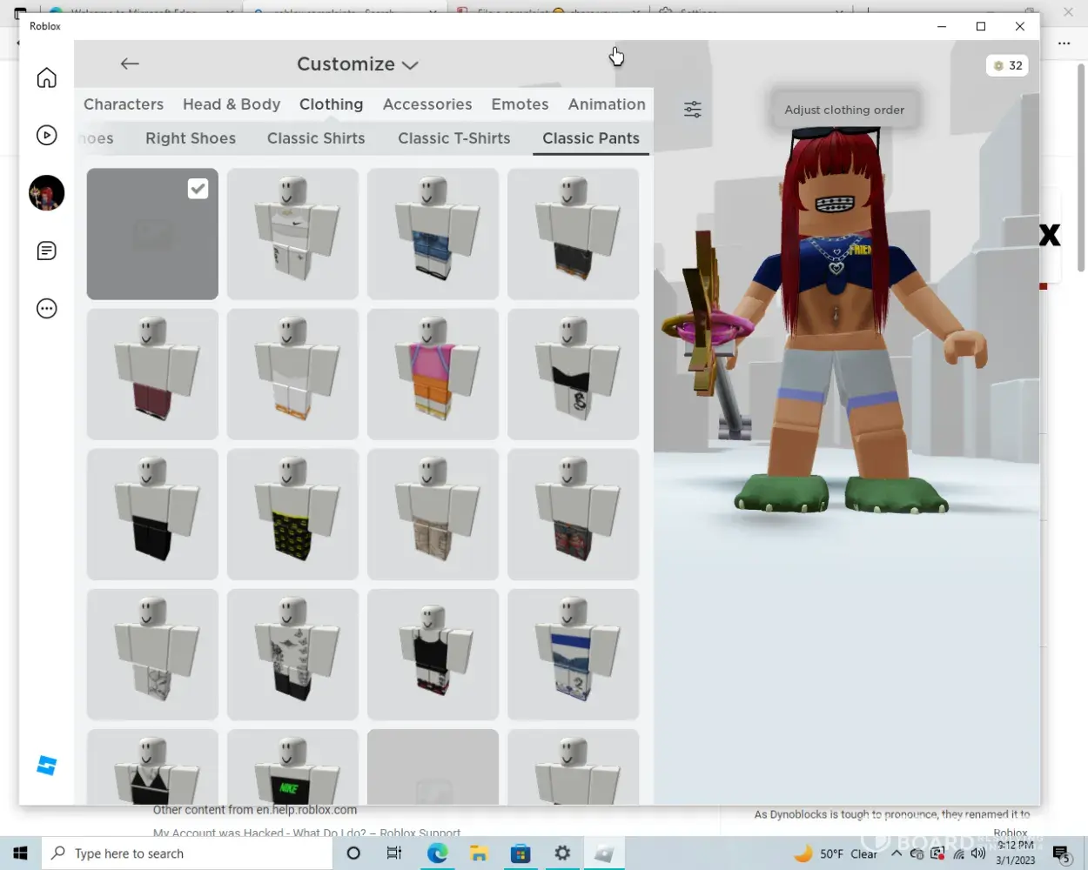Open the volume speaker tray icon
The height and width of the screenshot is (870, 1088).
click(978, 853)
